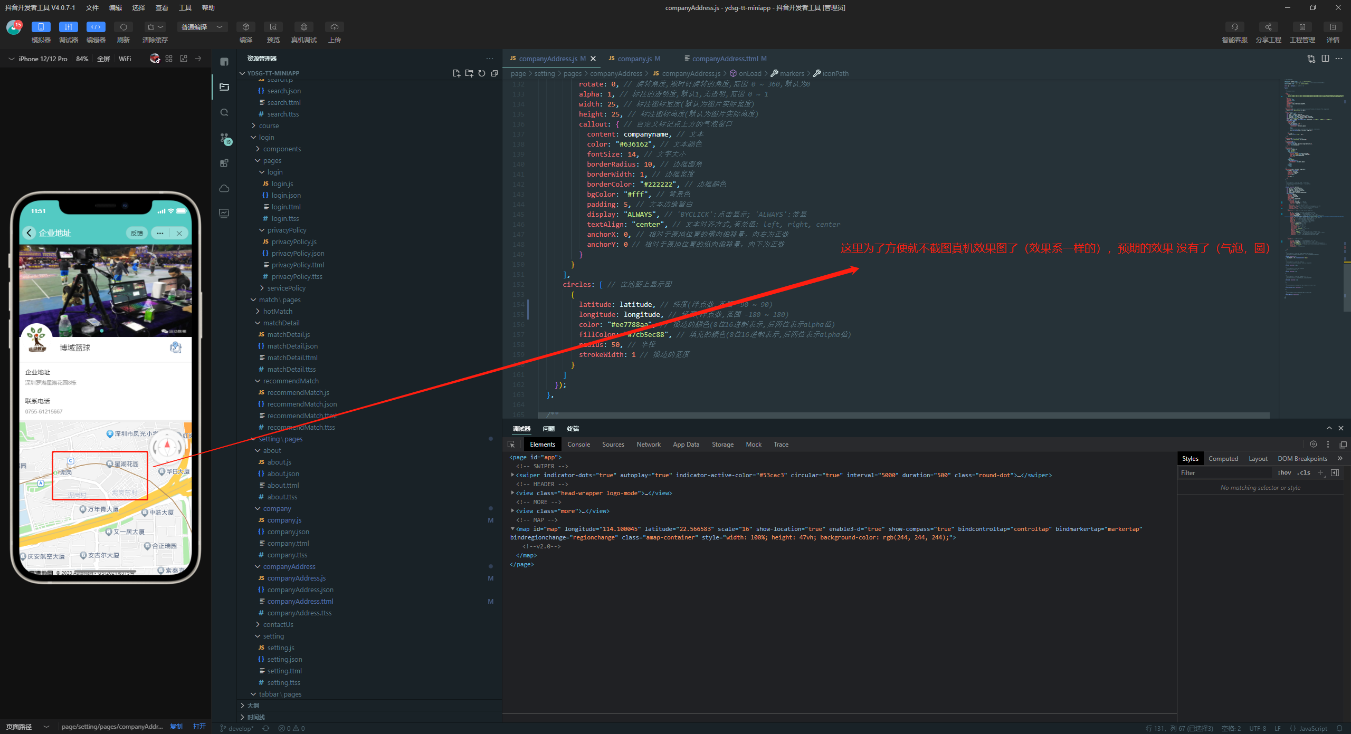Click the element picker icon in the debugger
This screenshot has height=734, width=1351.
point(511,445)
